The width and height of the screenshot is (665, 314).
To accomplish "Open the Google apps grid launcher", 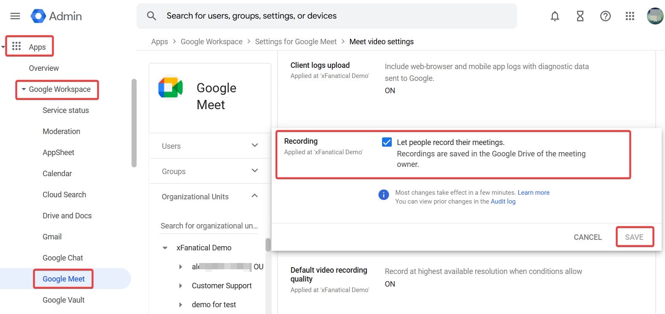I will tap(630, 16).
